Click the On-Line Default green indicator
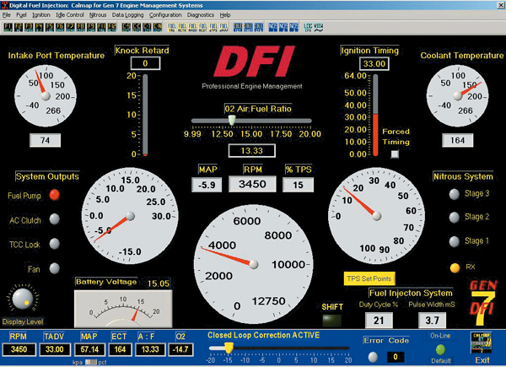The image size is (506, 367). tap(440, 349)
